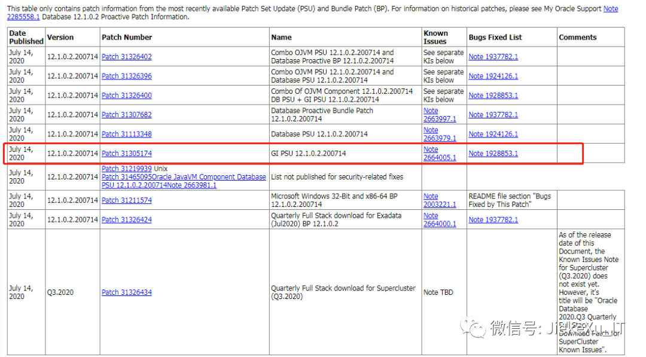Open Note 1928853.1 in Patch 31326400 row
The height and width of the screenshot is (357, 646).
click(x=493, y=96)
